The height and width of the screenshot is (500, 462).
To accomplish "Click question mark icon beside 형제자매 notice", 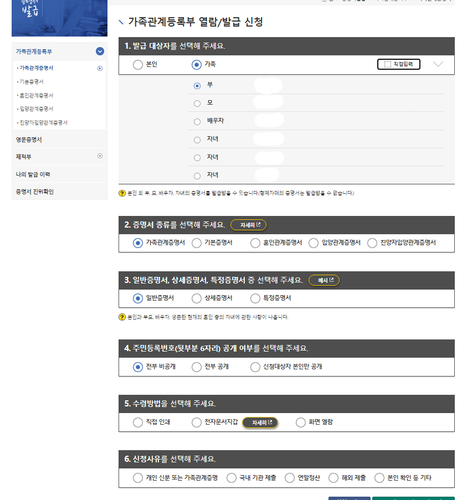I will tap(122, 193).
